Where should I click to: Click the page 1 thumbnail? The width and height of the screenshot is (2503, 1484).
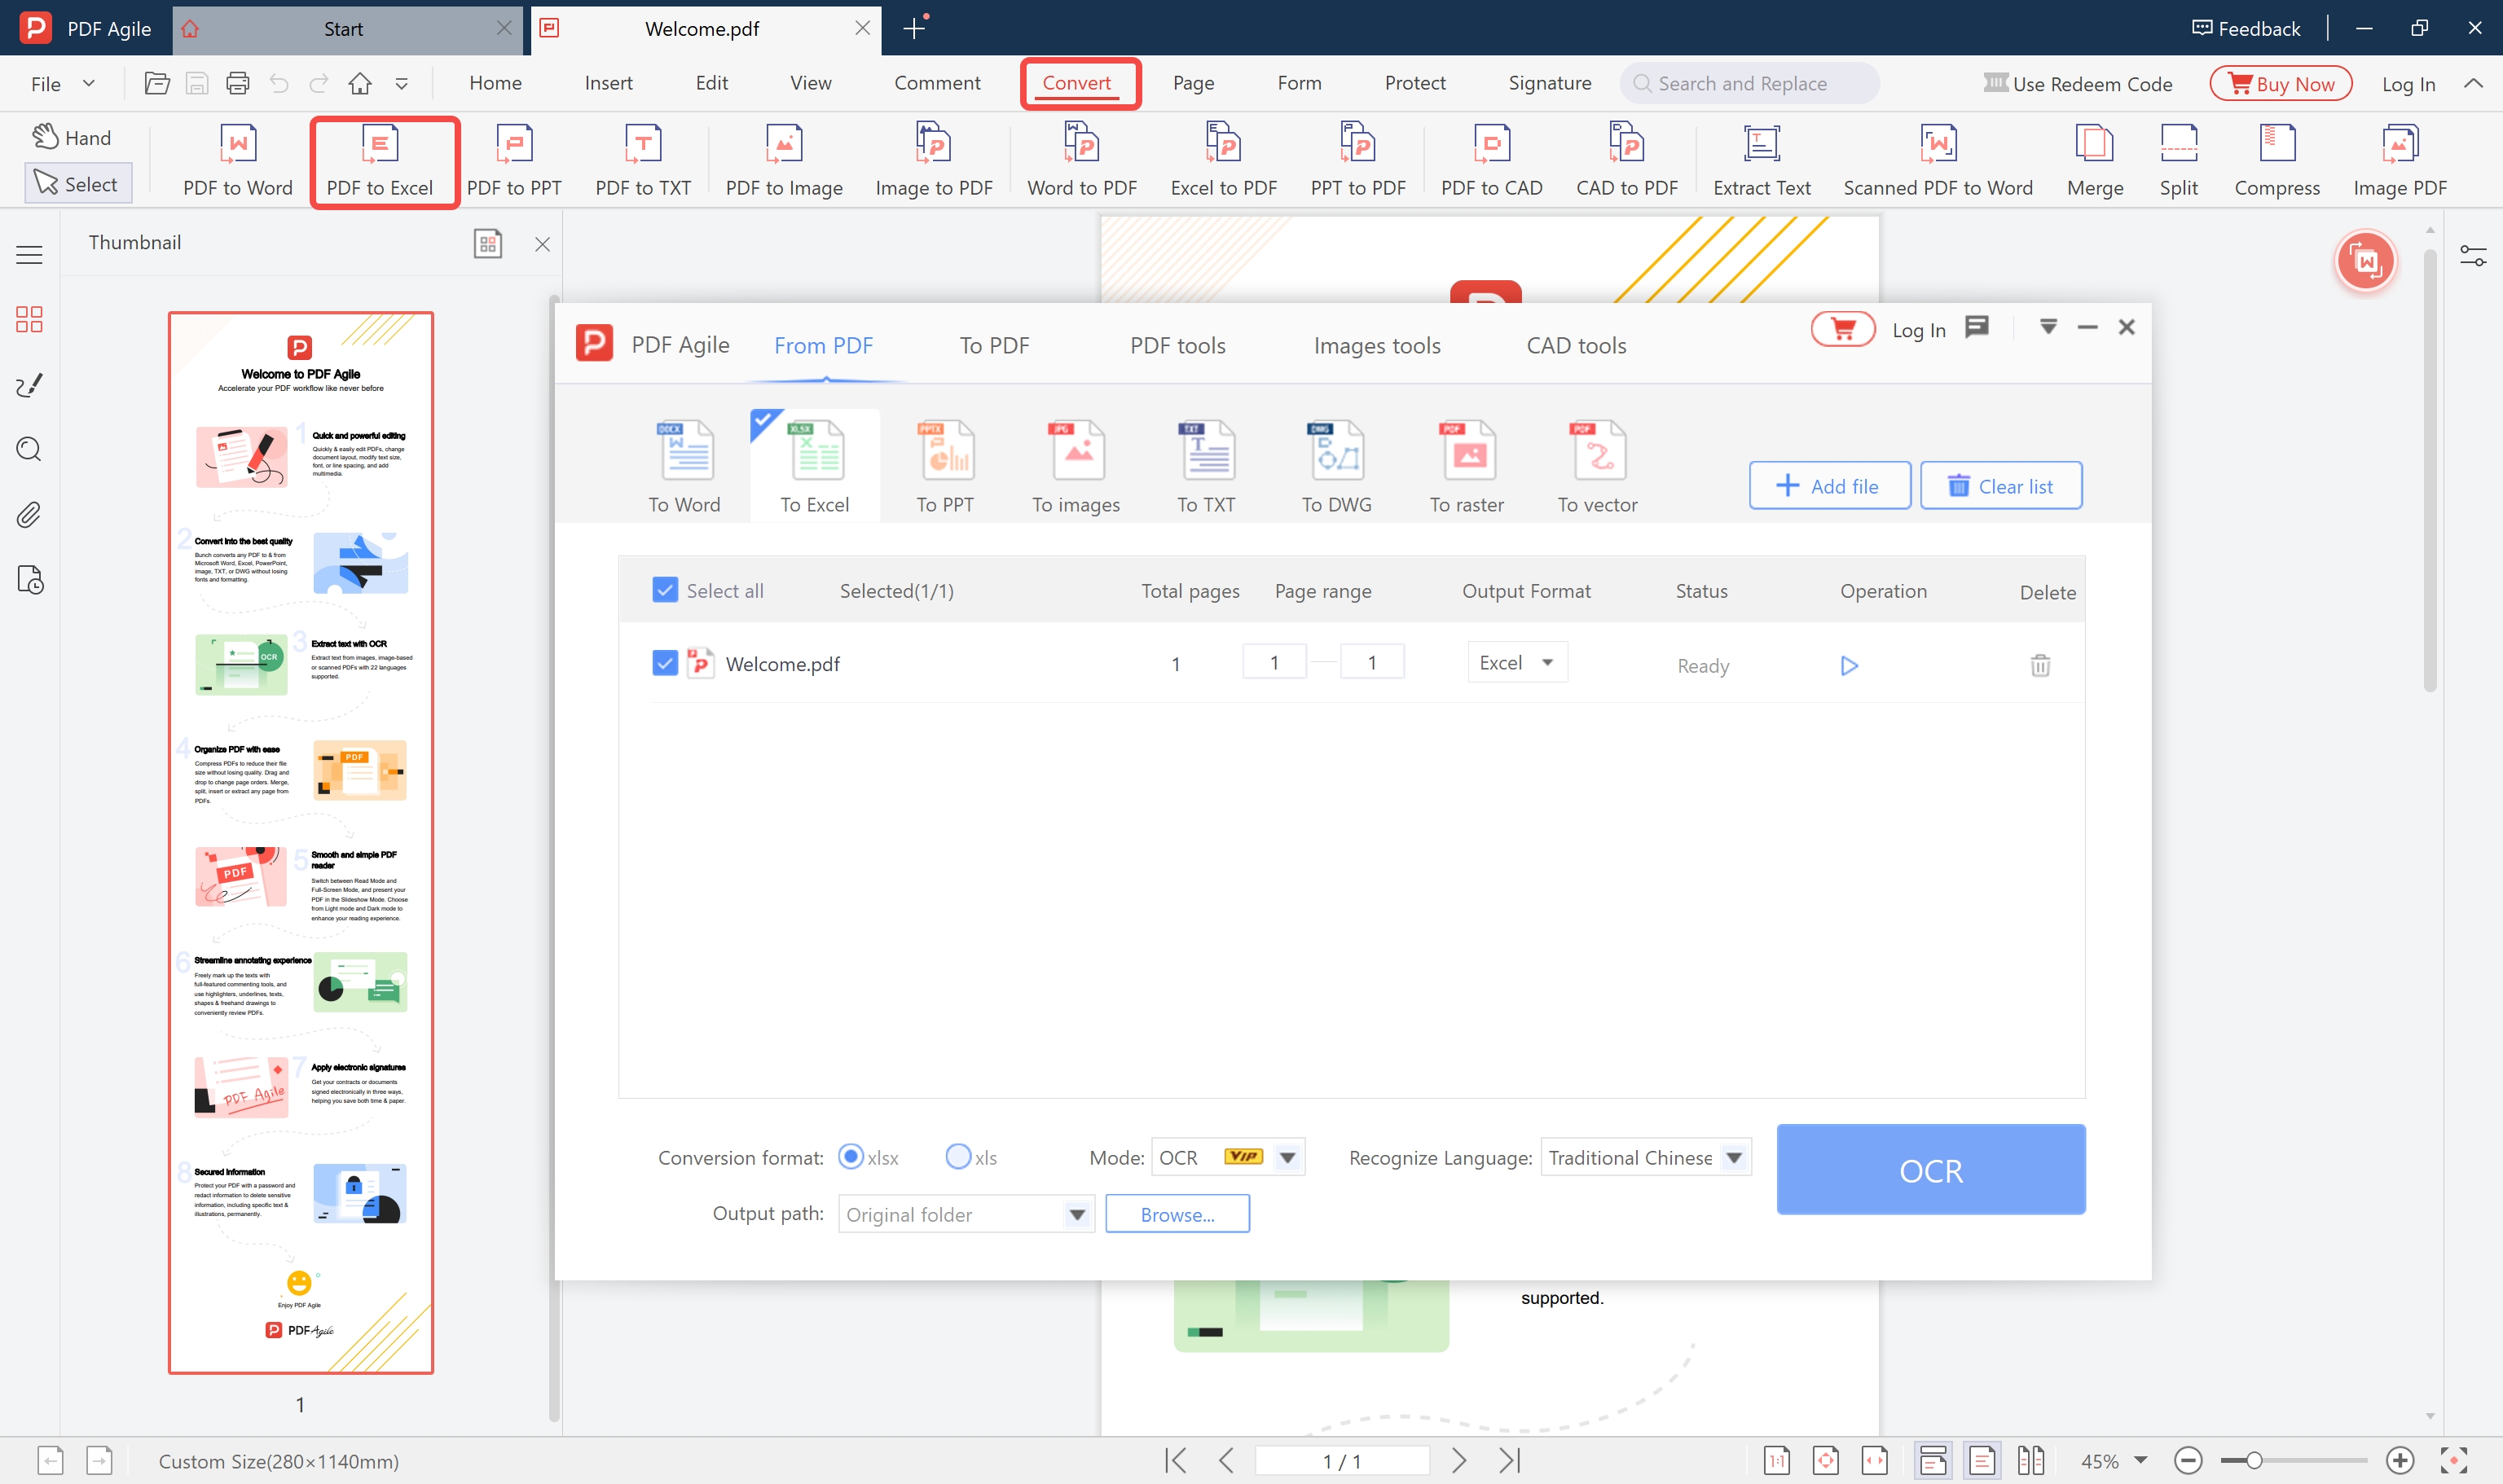(x=300, y=842)
